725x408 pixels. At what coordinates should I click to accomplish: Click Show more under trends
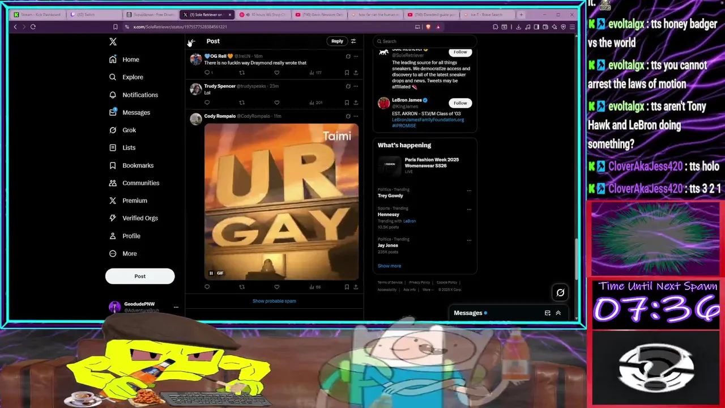coord(389,266)
